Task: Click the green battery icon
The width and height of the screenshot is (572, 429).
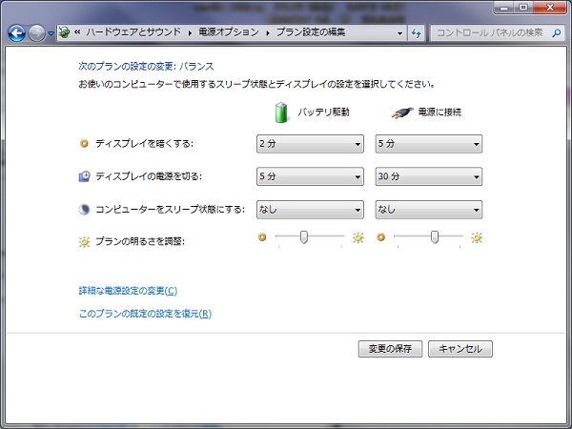Action: 281,112
